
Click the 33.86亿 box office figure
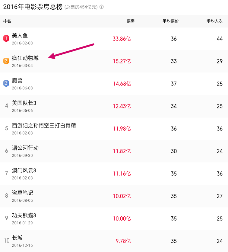[122, 39]
